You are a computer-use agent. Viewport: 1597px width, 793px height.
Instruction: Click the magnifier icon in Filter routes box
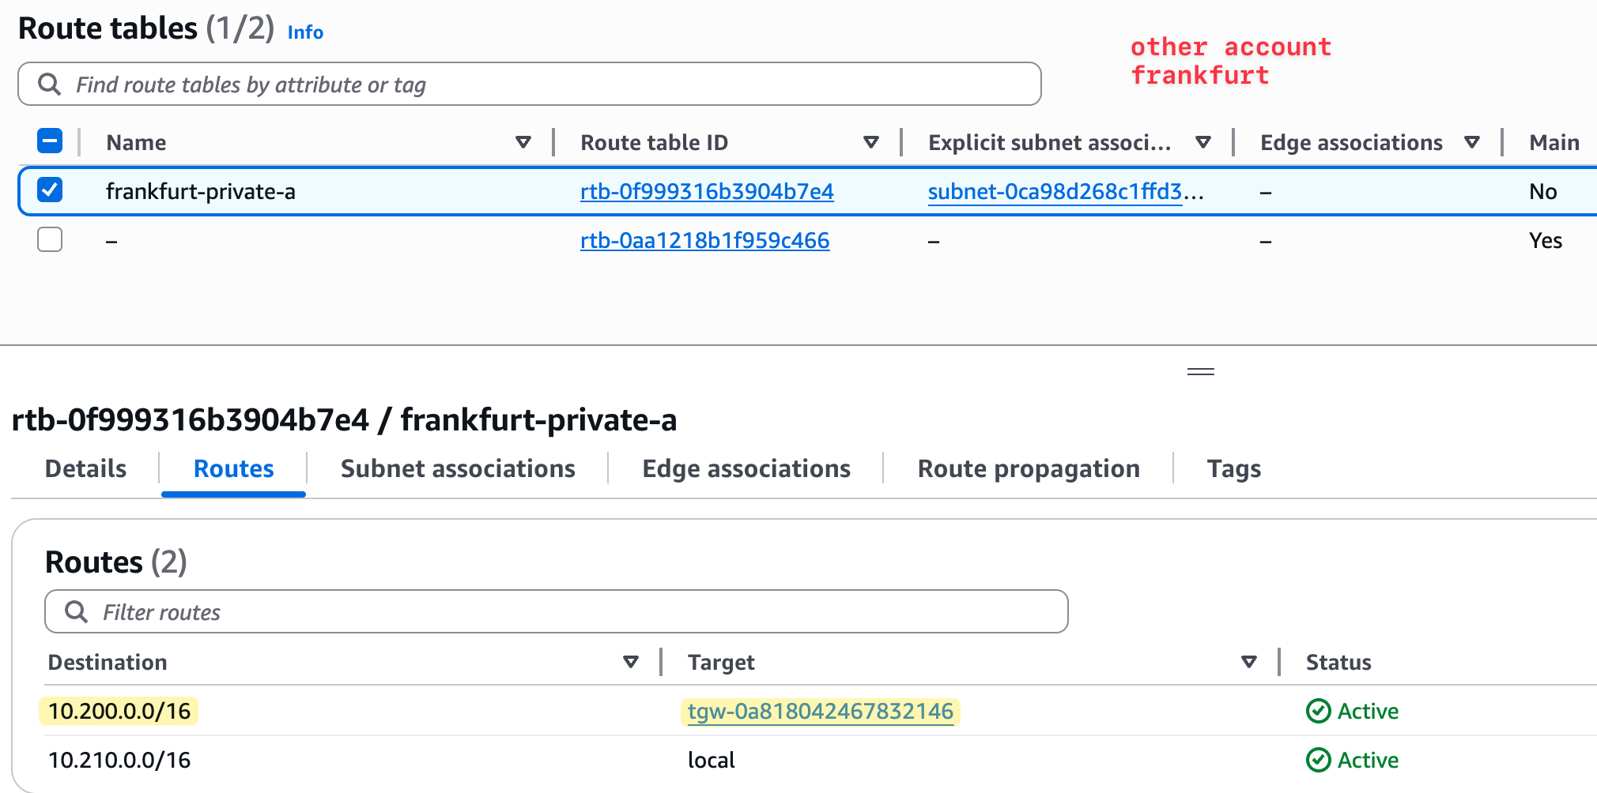click(77, 611)
